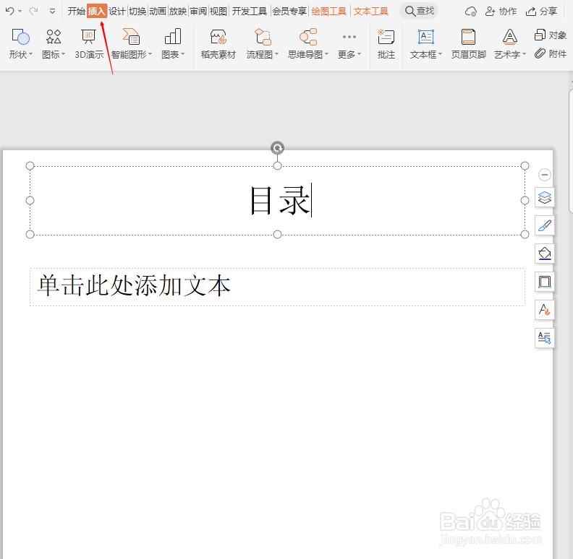Select the 插入 tab

pyautogui.click(x=97, y=12)
